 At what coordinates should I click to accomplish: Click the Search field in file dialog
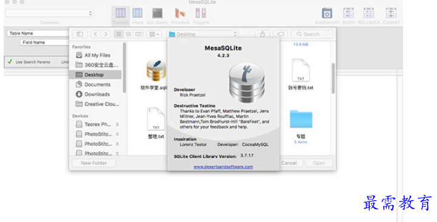(312, 34)
